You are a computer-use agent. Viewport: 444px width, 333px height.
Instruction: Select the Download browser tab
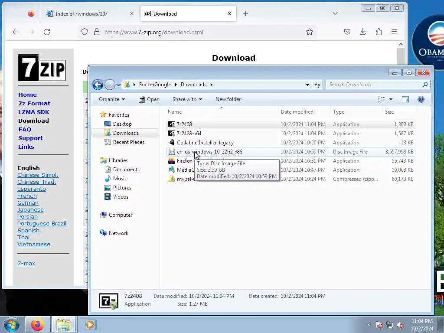(188, 13)
